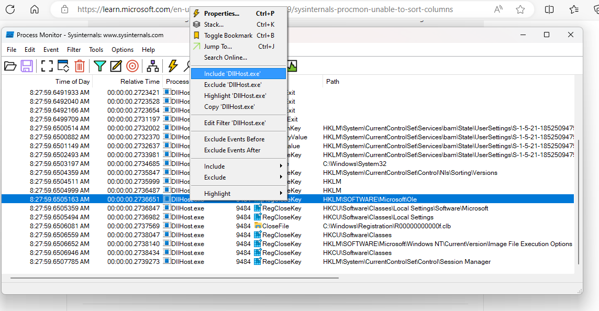Click the green graph Profiling Events icon
This screenshot has width=599, height=311.
(x=292, y=66)
